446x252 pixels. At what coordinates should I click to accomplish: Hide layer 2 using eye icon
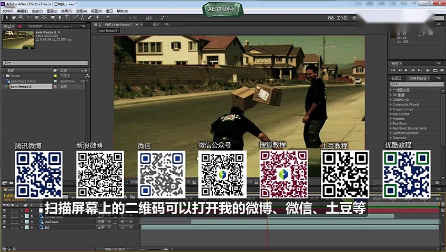[4, 216]
